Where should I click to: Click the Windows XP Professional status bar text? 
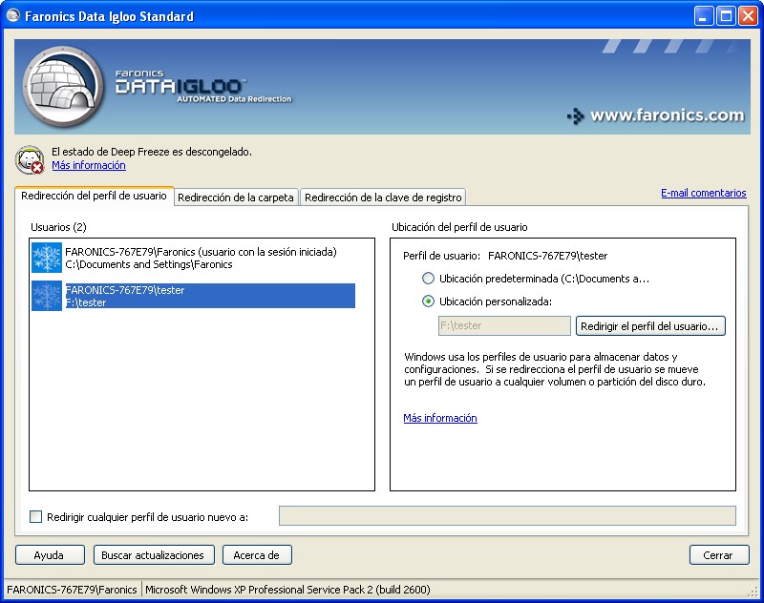coord(287,590)
